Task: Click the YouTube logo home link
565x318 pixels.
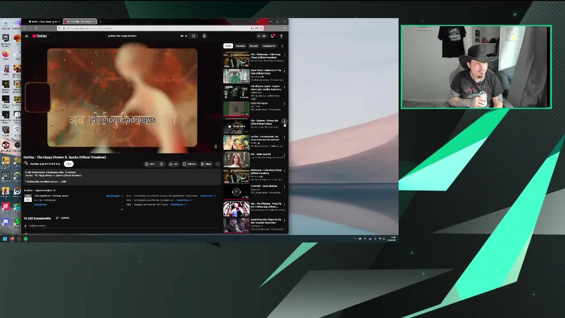Action: point(40,36)
